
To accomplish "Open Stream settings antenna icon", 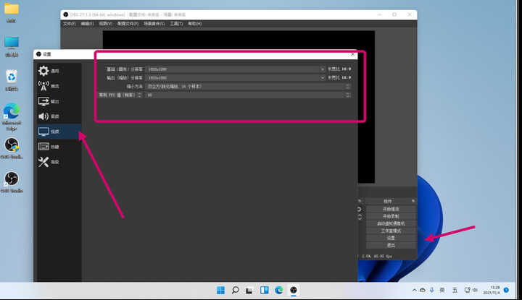I will (x=43, y=86).
